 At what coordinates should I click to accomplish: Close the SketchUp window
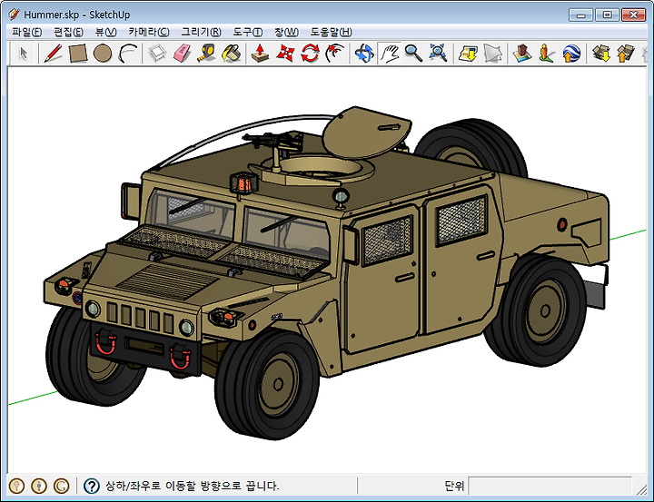[x=634, y=15]
